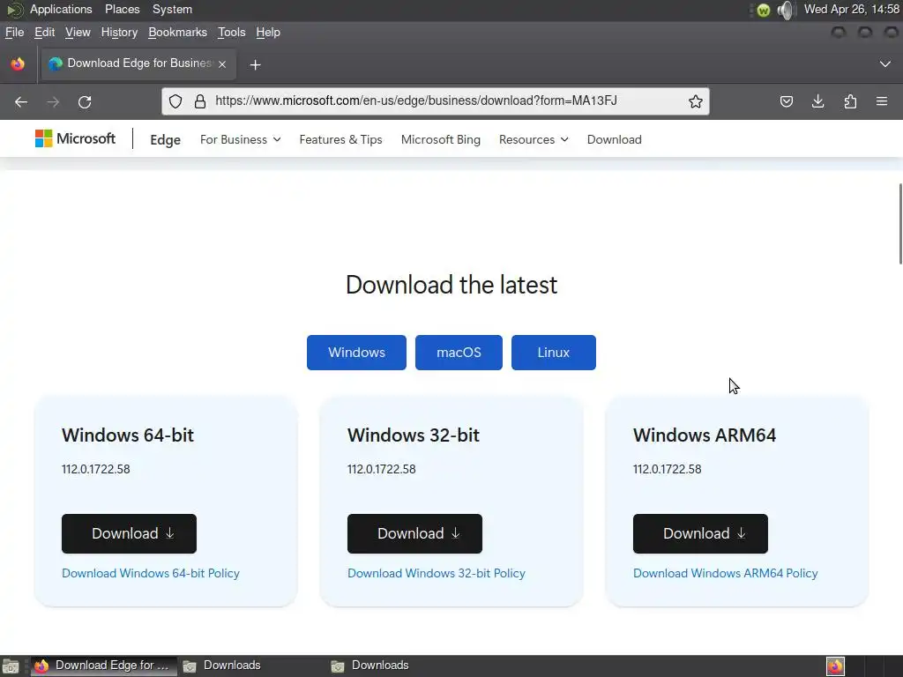Click the Download the latest heading
The image size is (903, 677).
click(x=451, y=285)
